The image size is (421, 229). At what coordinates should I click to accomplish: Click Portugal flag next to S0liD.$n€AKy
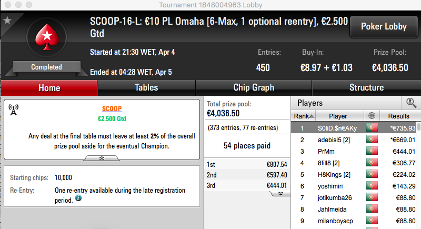[x=372, y=128]
